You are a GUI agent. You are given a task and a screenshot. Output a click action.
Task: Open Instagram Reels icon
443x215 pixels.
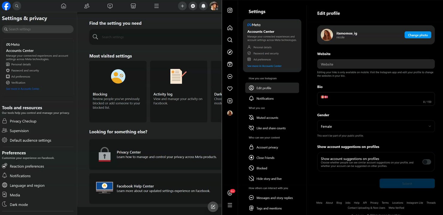pyautogui.click(x=230, y=64)
